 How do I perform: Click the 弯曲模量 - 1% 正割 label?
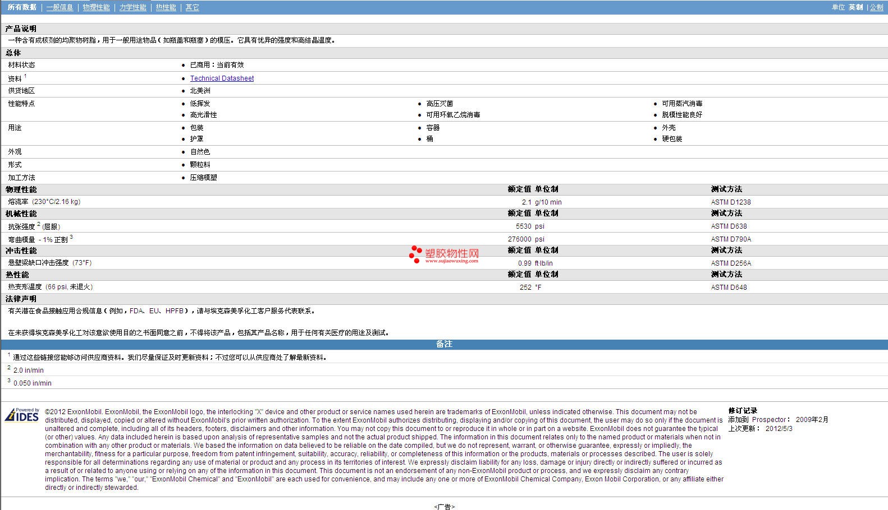(x=40, y=239)
